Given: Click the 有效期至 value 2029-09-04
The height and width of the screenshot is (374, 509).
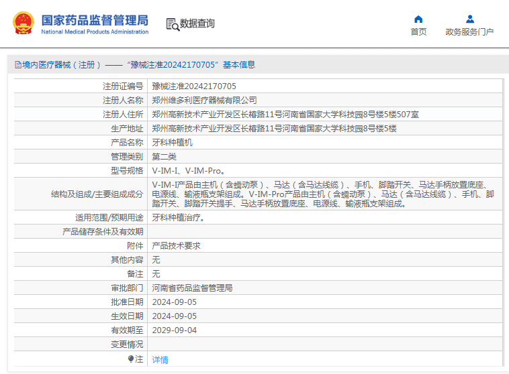Looking at the screenshot, I should [175, 330].
